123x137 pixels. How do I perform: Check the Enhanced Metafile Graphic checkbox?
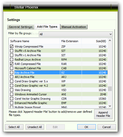click(11, 103)
